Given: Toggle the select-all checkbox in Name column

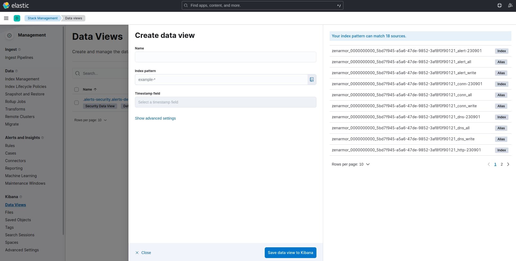Looking at the screenshot, I should (x=76, y=90).
